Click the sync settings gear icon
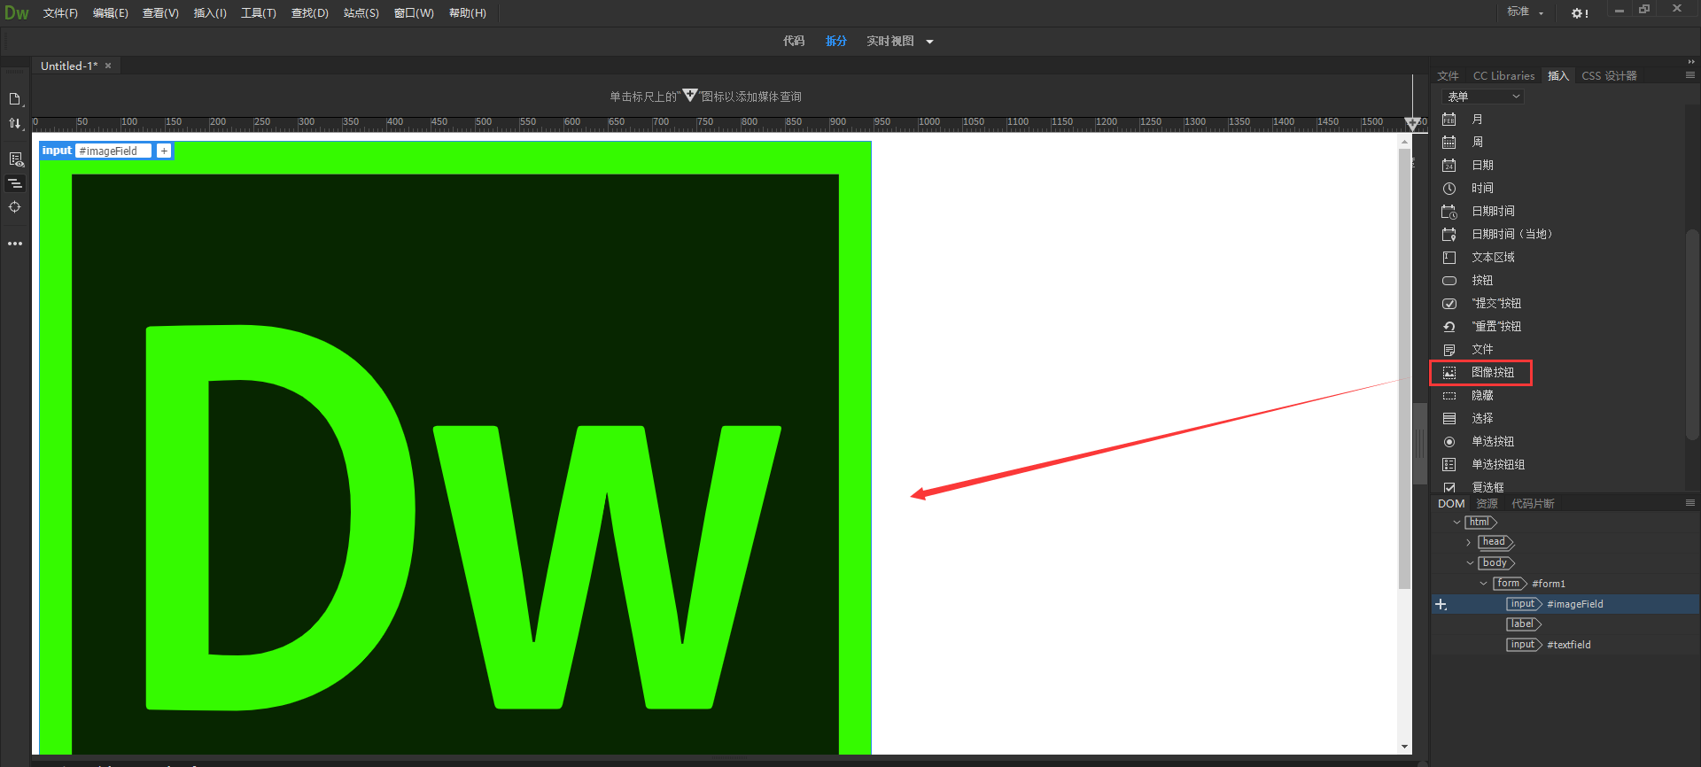The height and width of the screenshot is (767, 1701). click(x=1580, y=12)
